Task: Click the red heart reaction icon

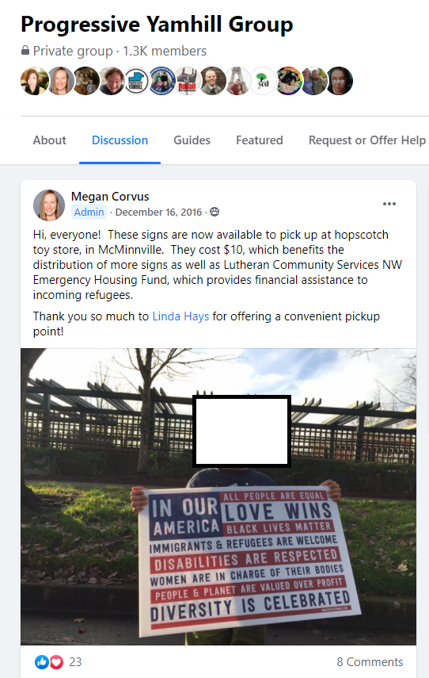Action: pyautogui.click(x=56, y=661)
